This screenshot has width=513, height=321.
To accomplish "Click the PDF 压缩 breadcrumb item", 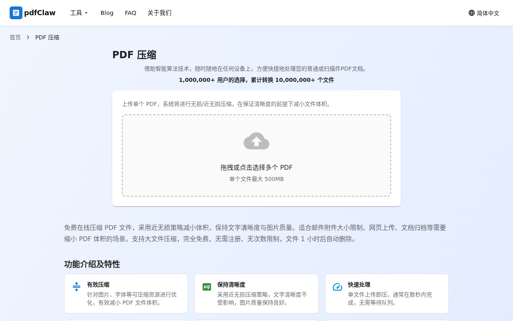I will pyautogui.click(x=47, y=37).
